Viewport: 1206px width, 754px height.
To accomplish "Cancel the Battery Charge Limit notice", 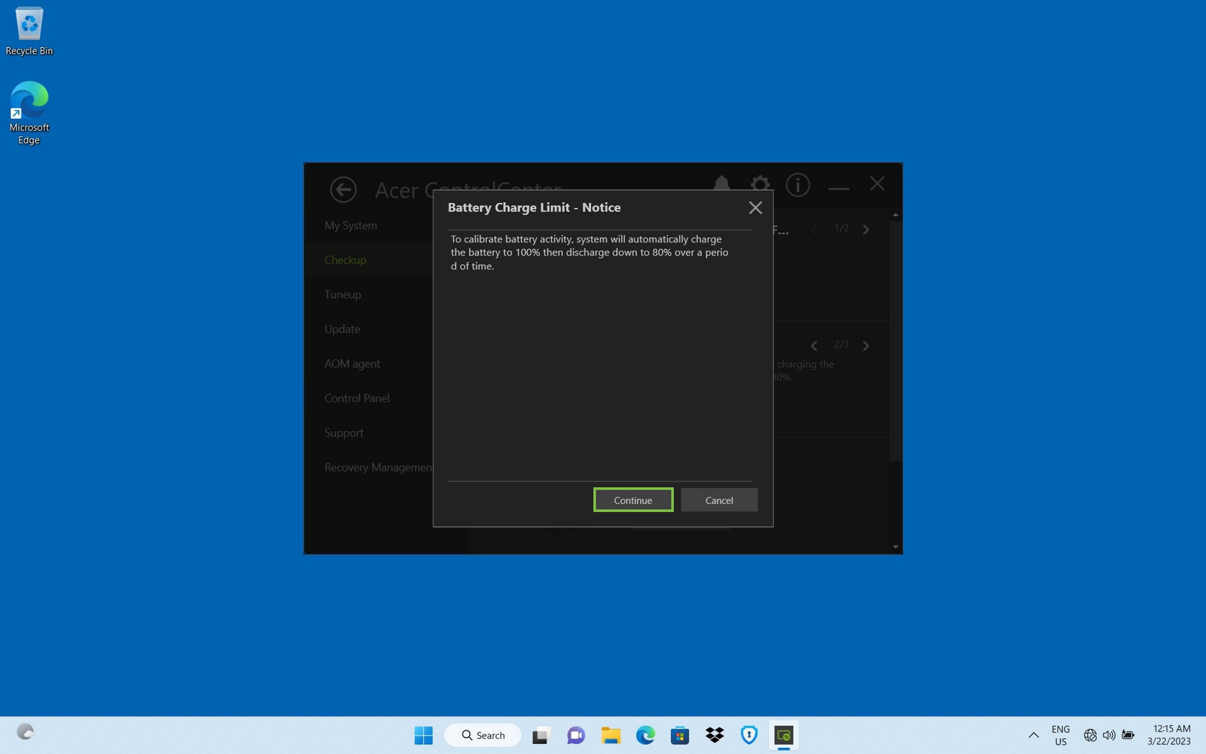I will pos(719,500).
